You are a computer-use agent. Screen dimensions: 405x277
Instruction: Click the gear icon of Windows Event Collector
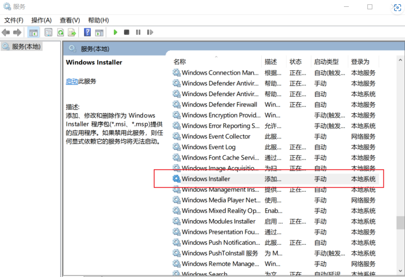point(177,136)
